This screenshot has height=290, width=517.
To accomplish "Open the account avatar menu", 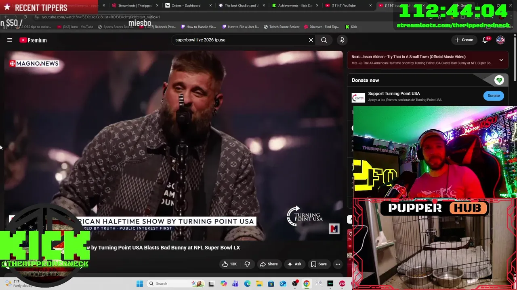I will click(500, 40).
